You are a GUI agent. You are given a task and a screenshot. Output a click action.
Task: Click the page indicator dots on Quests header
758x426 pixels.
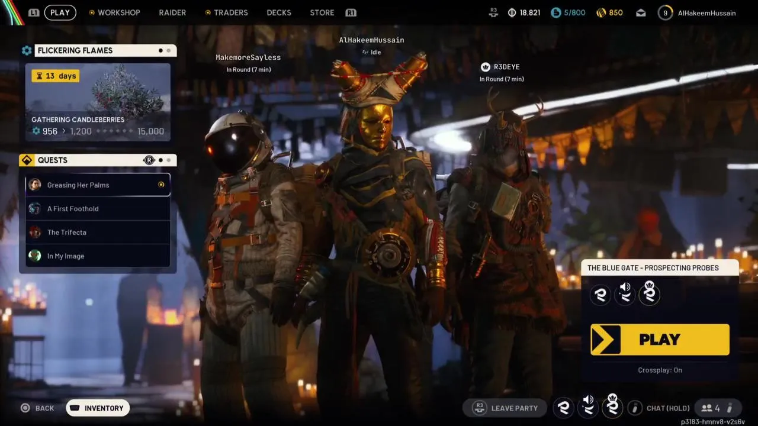[x=165, y=160]
